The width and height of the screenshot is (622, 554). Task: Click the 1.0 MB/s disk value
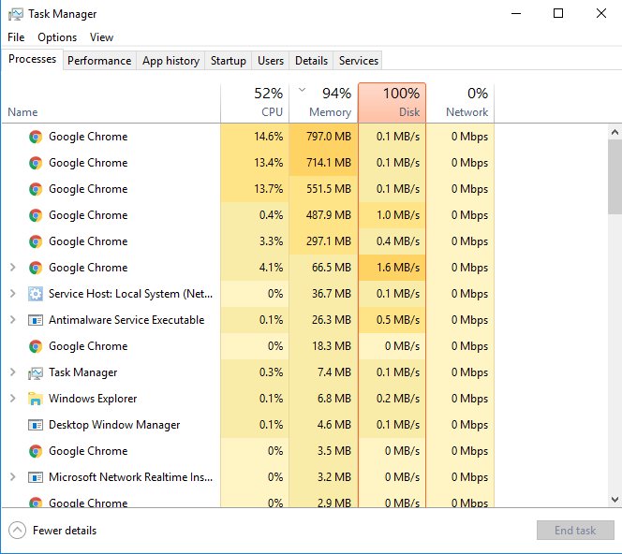pyautogui.click(x=398, y=215)
